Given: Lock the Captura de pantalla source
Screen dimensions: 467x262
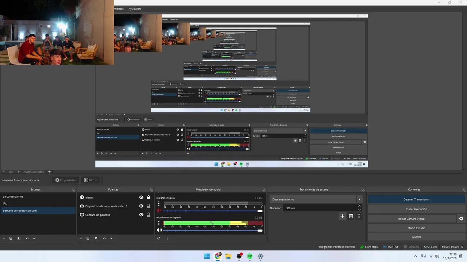Looking at the screenshot, I should (148, 215).
